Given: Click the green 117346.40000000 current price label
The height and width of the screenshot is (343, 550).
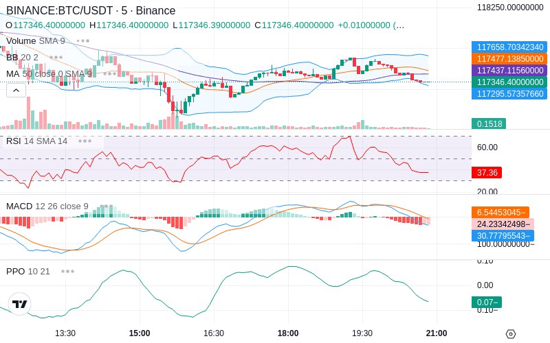Looking at the screenshot, I should click(509, 82).
